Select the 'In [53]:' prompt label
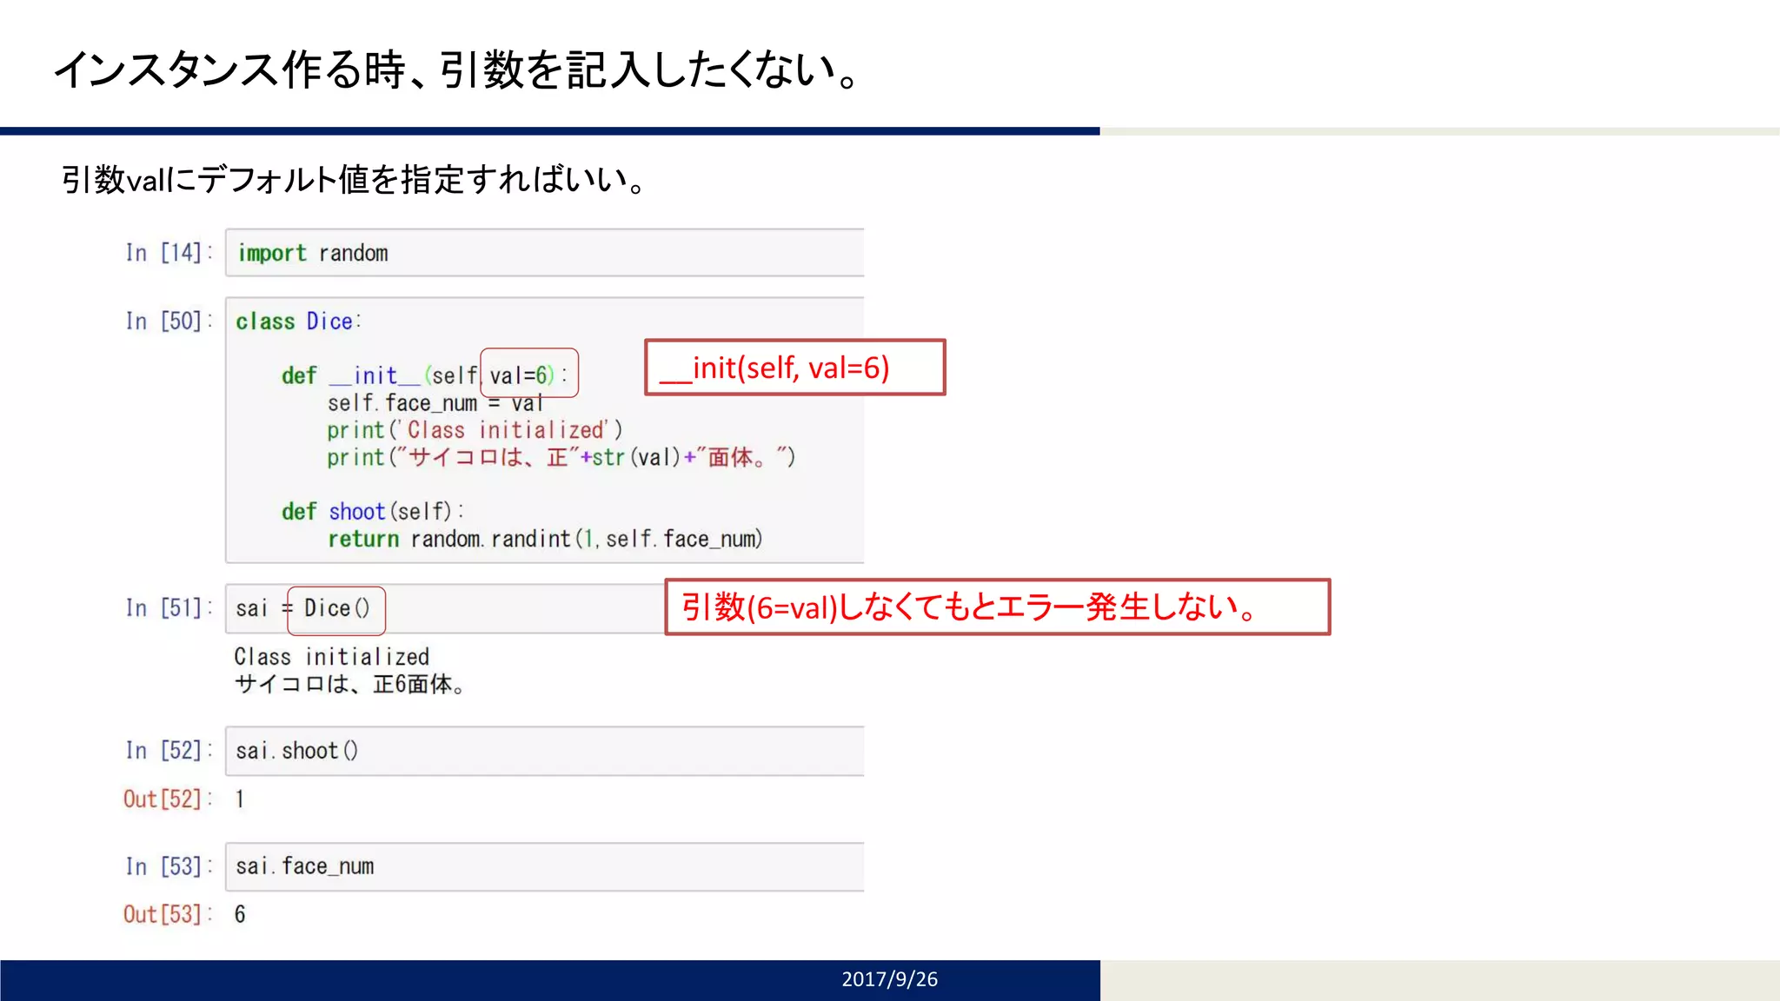 click(169, 866)
